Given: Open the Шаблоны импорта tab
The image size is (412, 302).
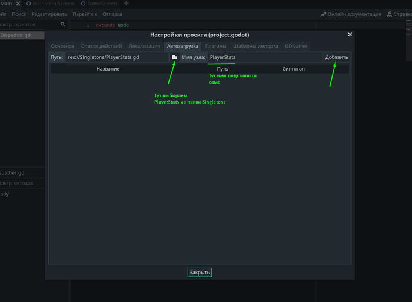Looking at the screenshot, I should pyautogui.click(x=255, y=46).
